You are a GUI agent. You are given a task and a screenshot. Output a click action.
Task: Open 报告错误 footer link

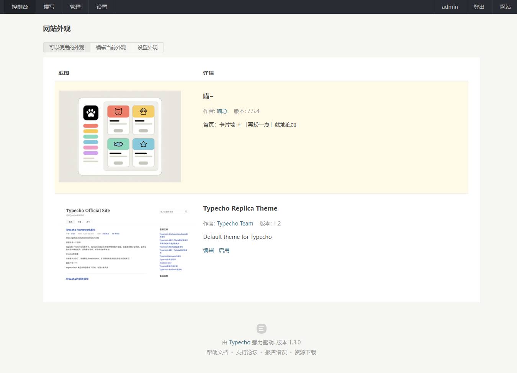click(x=276, y=352)
